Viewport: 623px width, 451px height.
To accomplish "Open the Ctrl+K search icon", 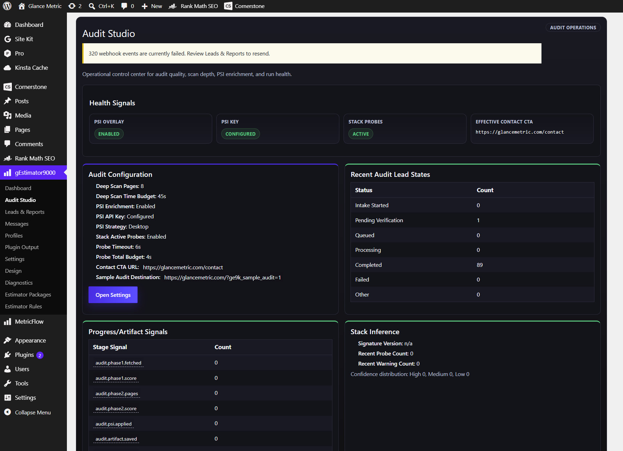I will pos(92,6).
